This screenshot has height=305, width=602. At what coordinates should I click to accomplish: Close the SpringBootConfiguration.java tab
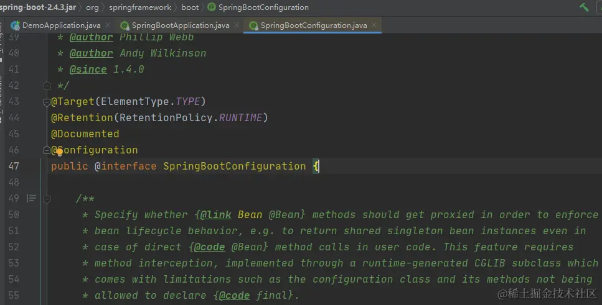tap(374, 25)
